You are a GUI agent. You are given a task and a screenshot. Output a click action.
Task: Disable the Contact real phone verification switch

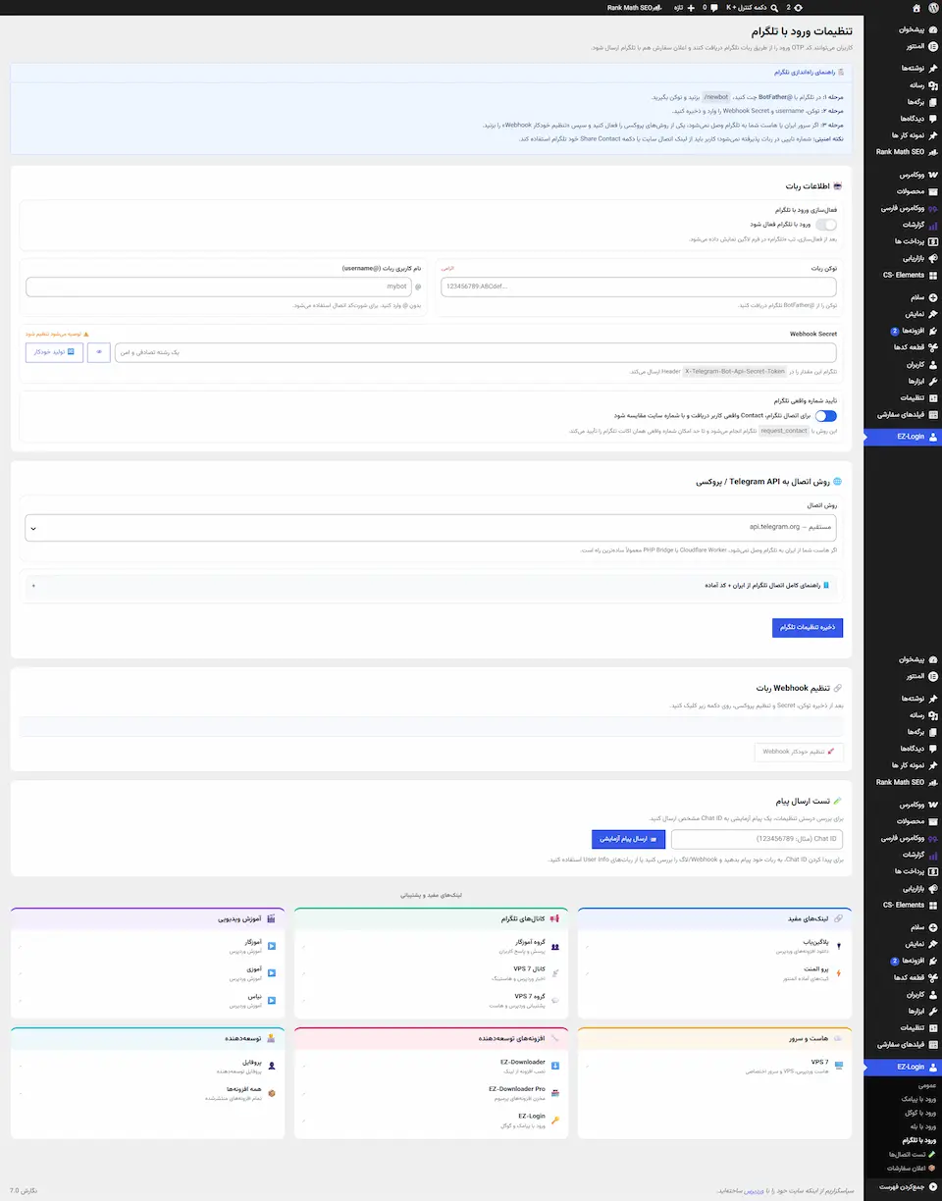(x=826, y=416)
